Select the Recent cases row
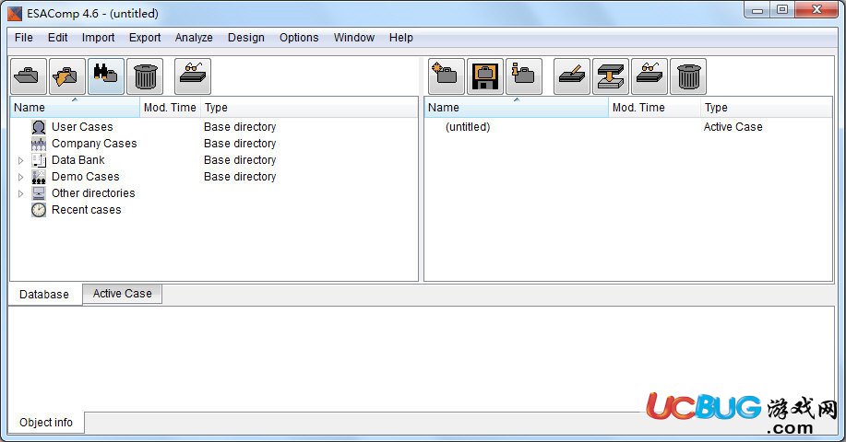The image size is (846, 442). point(214,210)
